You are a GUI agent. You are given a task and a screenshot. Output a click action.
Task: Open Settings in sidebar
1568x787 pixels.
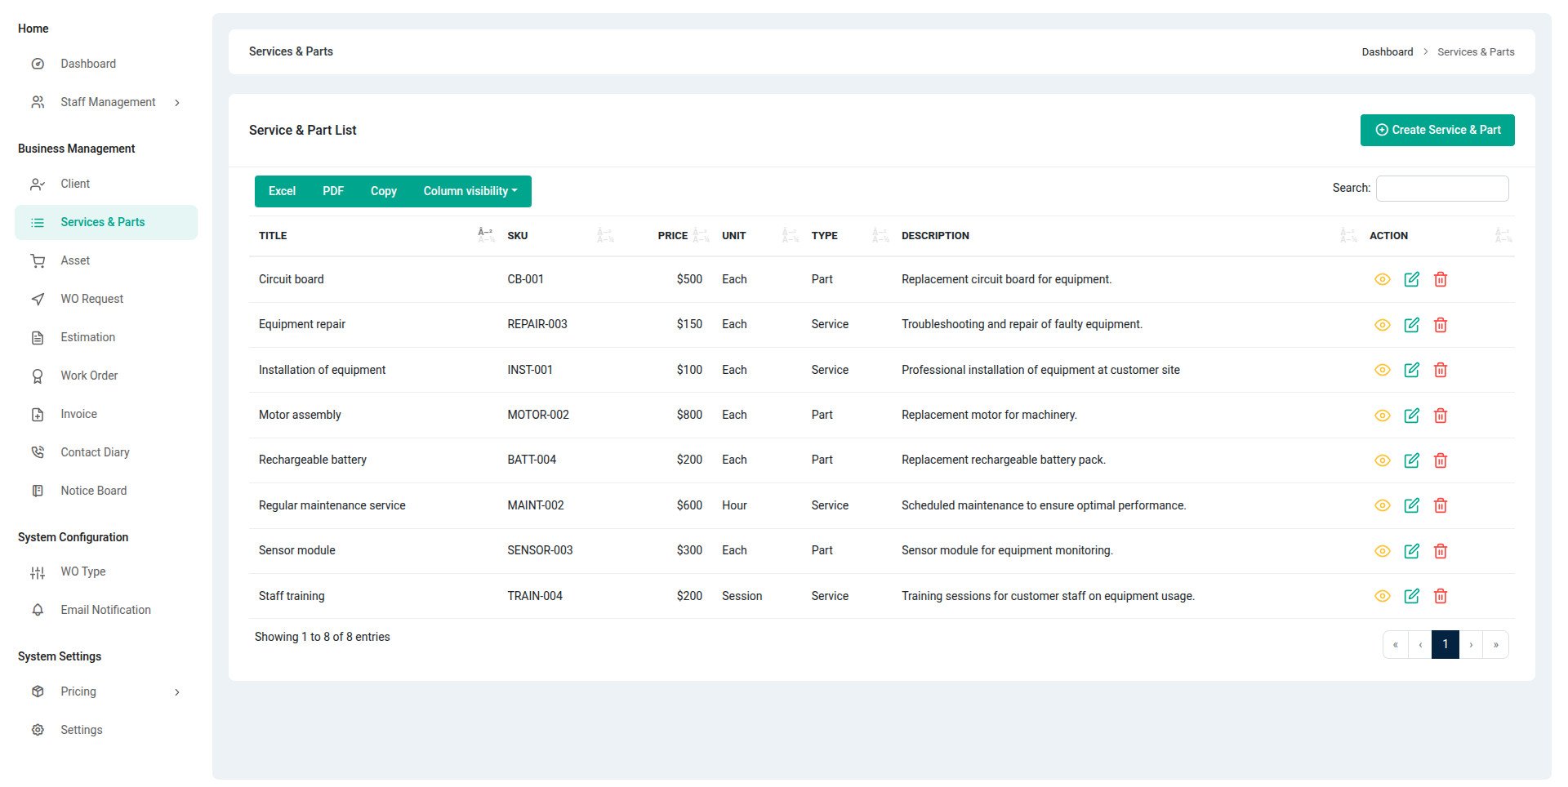106,730
